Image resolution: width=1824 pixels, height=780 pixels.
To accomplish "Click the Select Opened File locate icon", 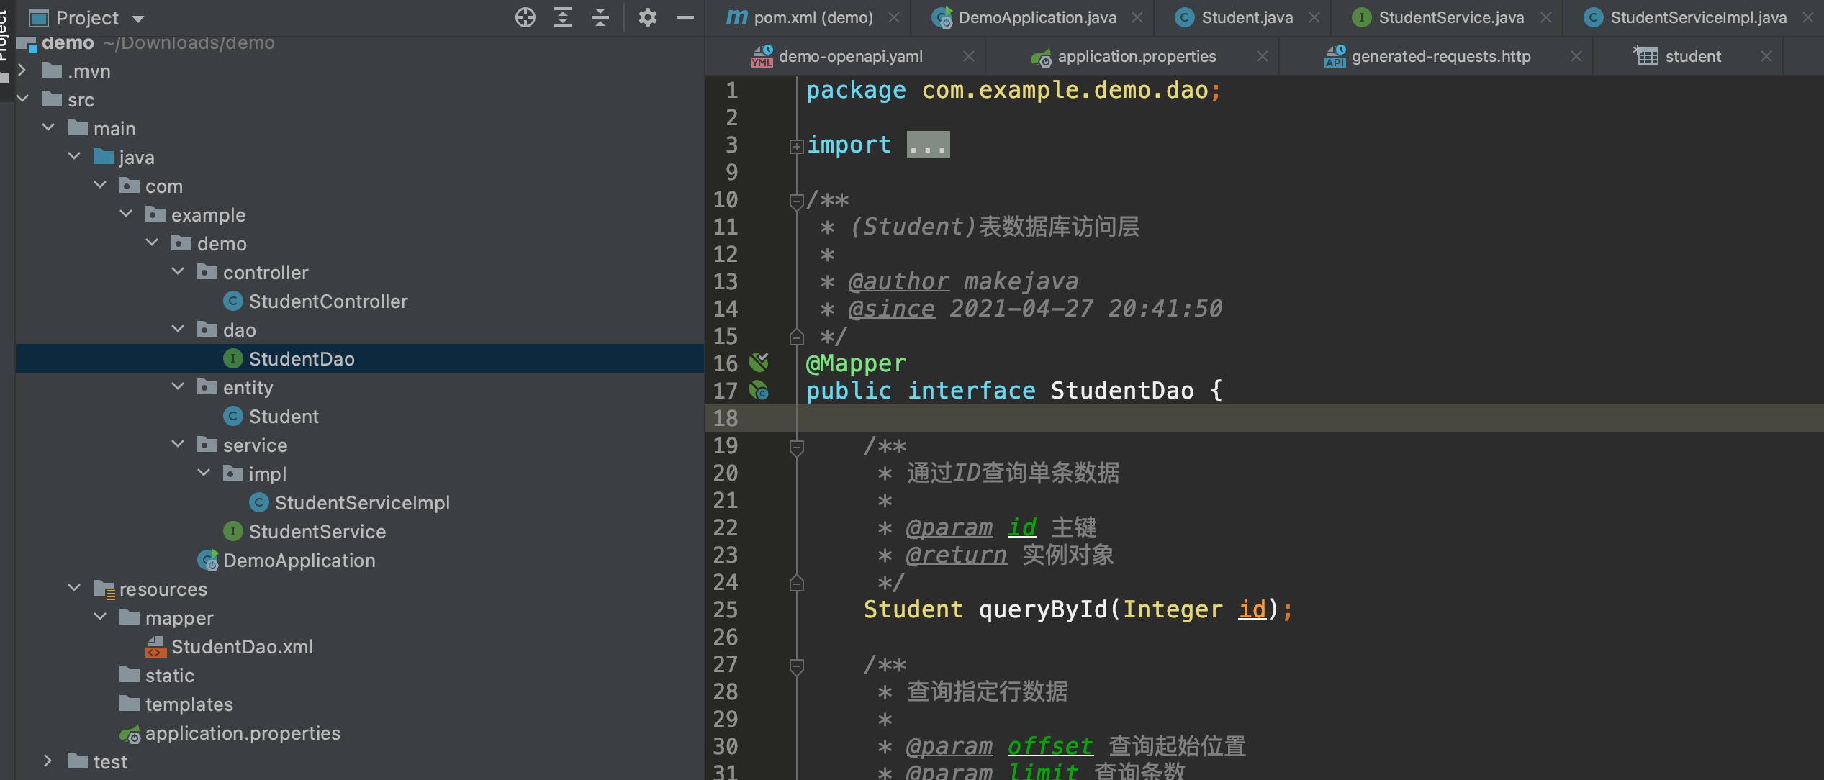I will tap(525, 17).
